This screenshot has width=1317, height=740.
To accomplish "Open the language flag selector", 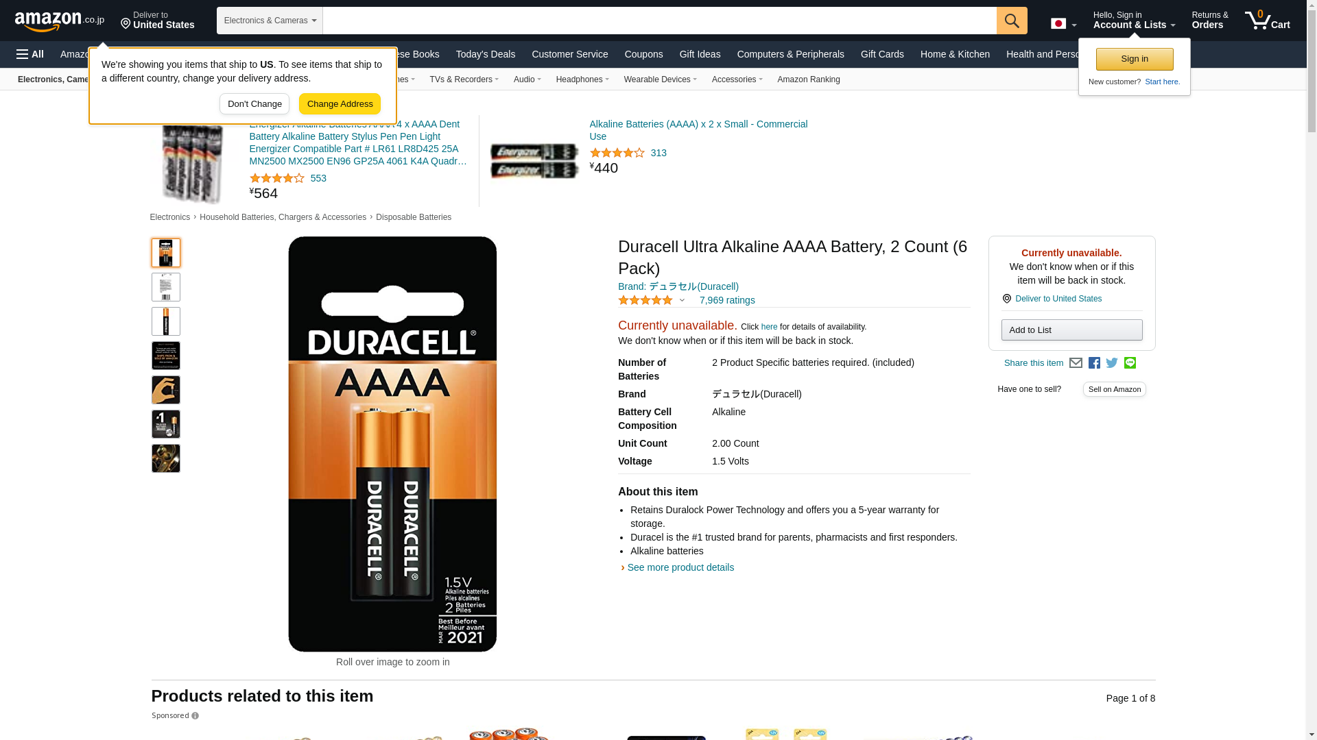I will (x=1063, y=24).
